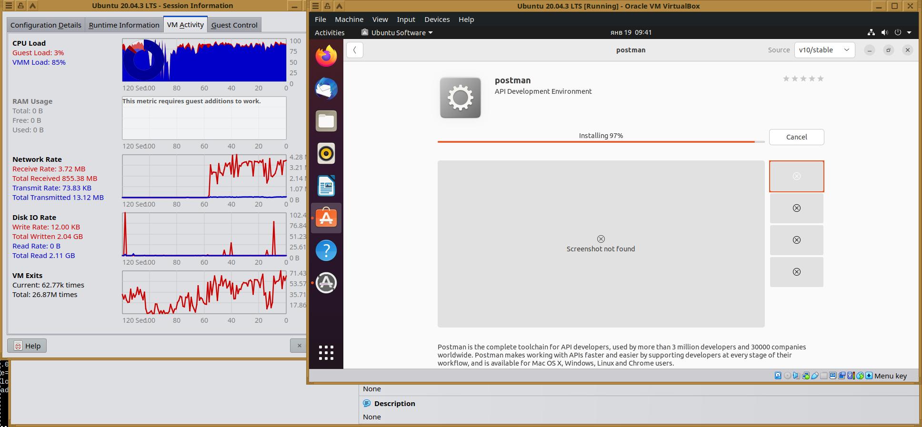Switch to the Guest Control tab
This screenshot has height=427, width=922.
tap(234, 25)
